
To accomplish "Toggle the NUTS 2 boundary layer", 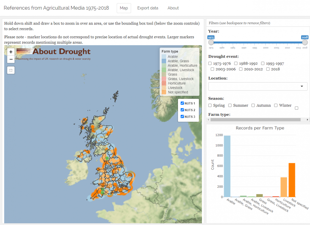I will (182, 110).
